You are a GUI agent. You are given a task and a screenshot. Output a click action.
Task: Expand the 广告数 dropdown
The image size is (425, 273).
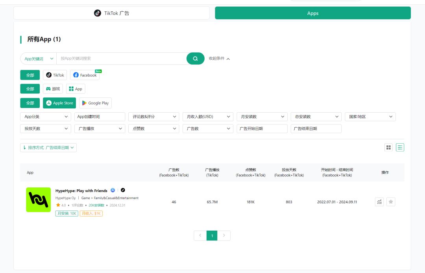click(x=208, y=128)
